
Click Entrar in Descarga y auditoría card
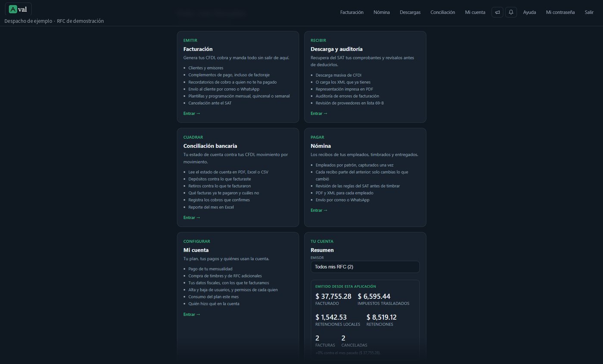pyautogui.click(x=319, y=113)
